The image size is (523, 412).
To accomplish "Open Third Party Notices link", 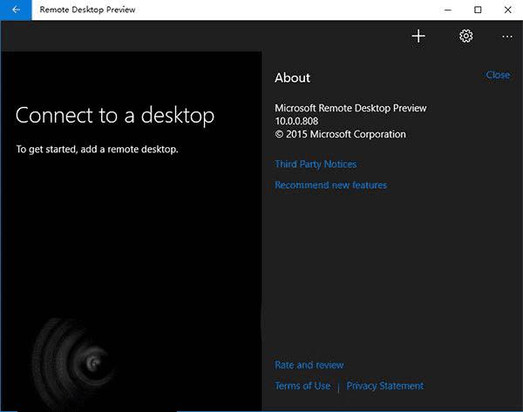I will pyautogui.click(x=316, y=164).
